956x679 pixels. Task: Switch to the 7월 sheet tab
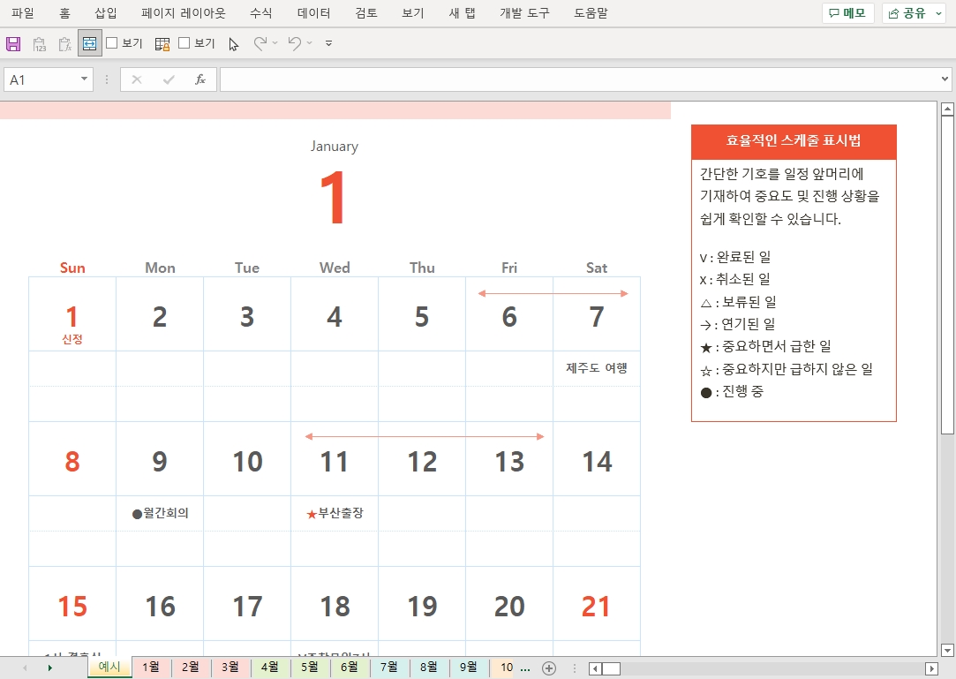388,668
